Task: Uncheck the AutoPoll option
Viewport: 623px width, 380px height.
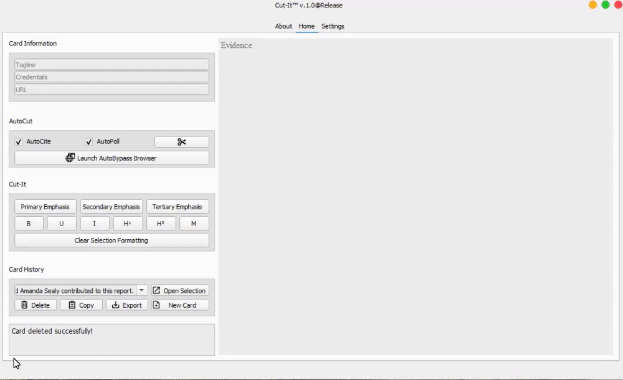Action: [89, 142]
